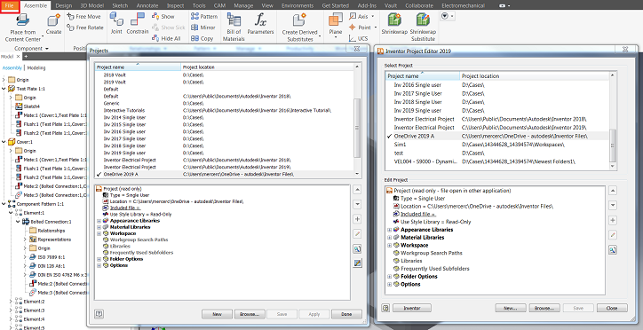Expand Element:2 in model browser
Viewport: 643px width, 330px height.
coord(11,302)
